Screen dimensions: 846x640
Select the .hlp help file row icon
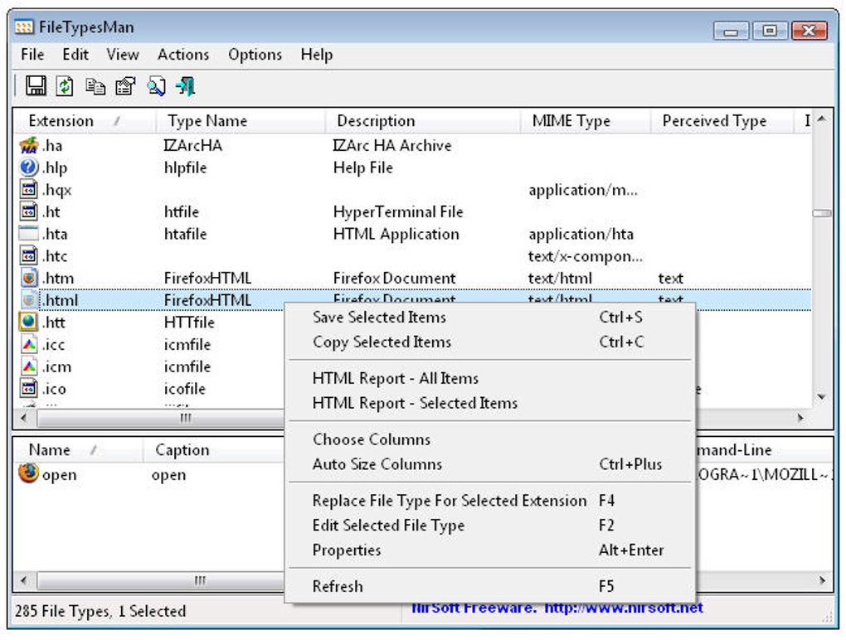pyautogui.click(x=29, y=167)
